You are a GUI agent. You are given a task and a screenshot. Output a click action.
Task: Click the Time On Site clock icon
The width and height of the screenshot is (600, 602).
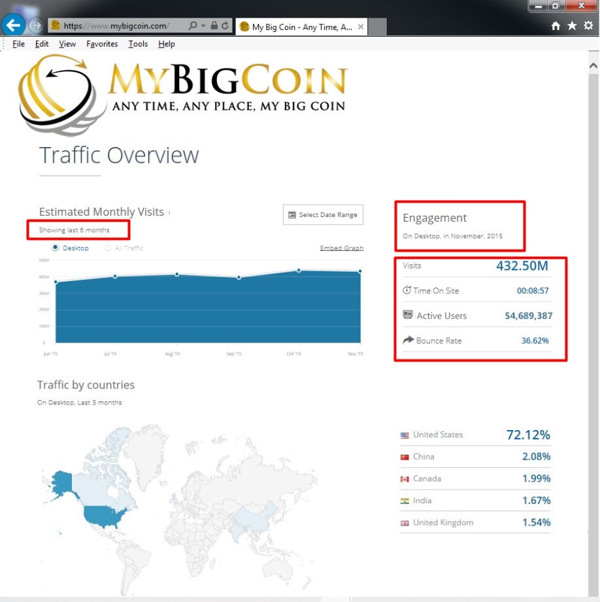coord(407,290)
